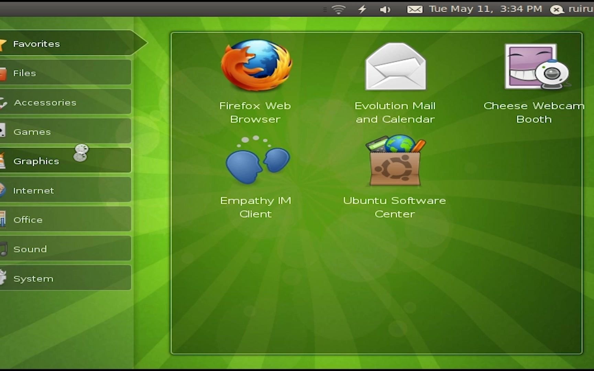Open the clock showing Tue May 11
The width and height of the screenshot is (594, 371).
click(x=485, y=9)
